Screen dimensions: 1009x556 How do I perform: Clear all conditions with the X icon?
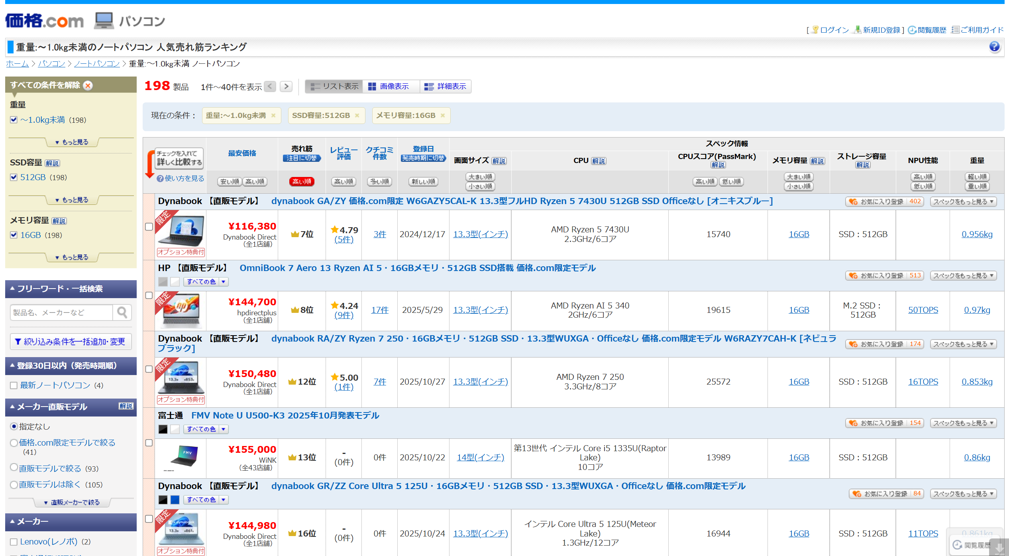[88, 85]
